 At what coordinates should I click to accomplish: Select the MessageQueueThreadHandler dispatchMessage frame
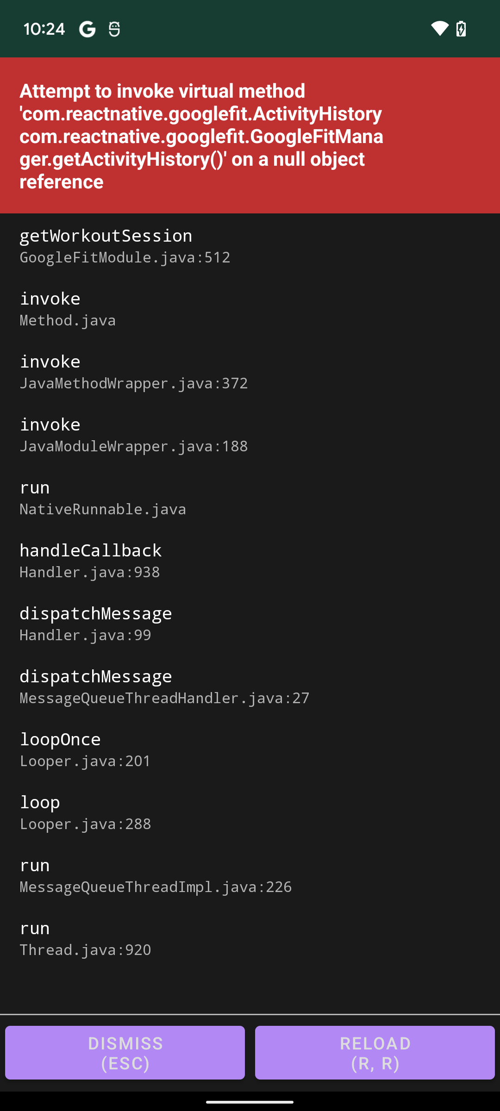164,687
